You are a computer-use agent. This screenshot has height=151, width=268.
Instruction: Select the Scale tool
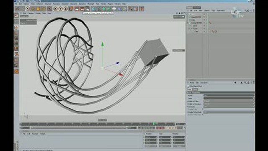(x=38, y=9)
